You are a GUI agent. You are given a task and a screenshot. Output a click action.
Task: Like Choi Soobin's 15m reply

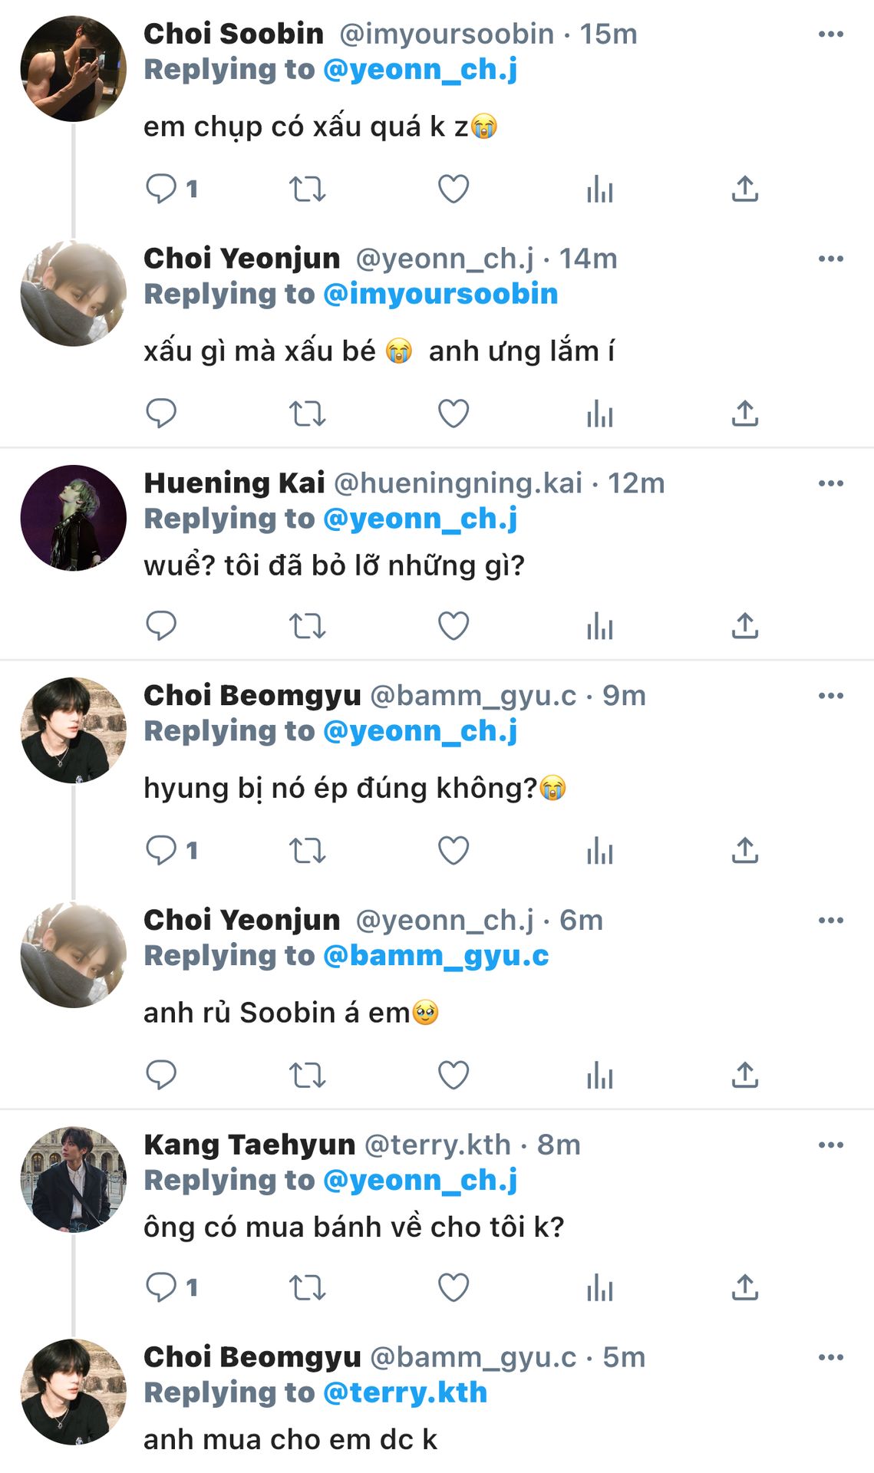pyautogui.click(x=453, y=189)
